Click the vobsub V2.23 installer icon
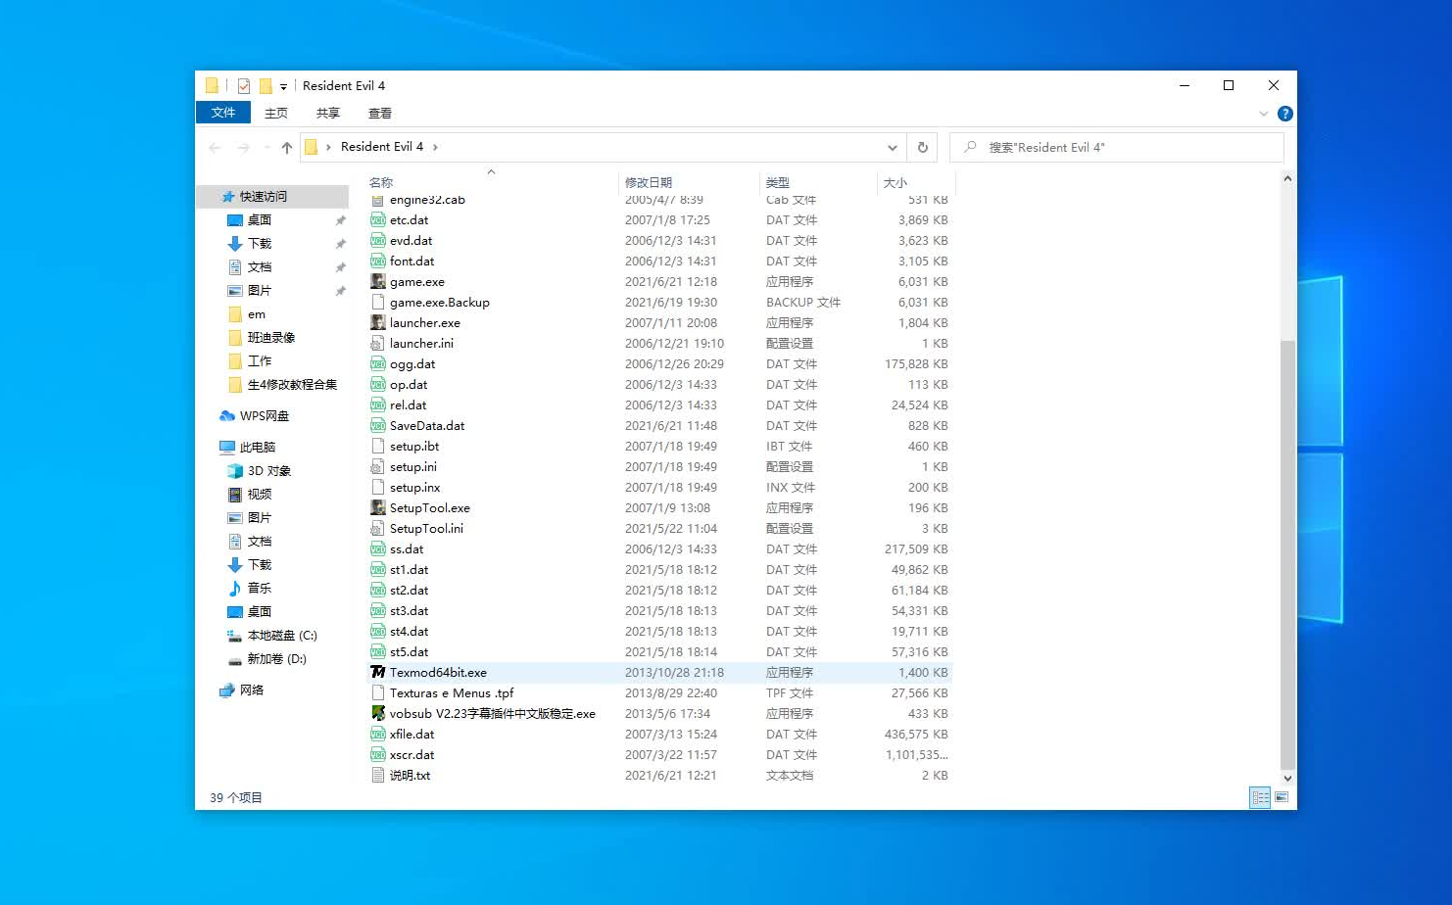The image size is (1452, 905). (x=377, y=713)
